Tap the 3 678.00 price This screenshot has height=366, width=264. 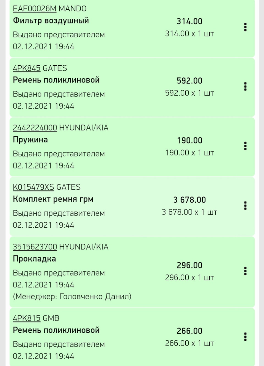pyautogui.click(x=189, y=200)
